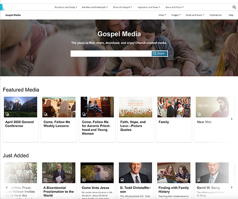Open April 2020 General Conference thumbnail
This screenshot has width=238, height=199.
pyautogui.click(x=20, y=107)
